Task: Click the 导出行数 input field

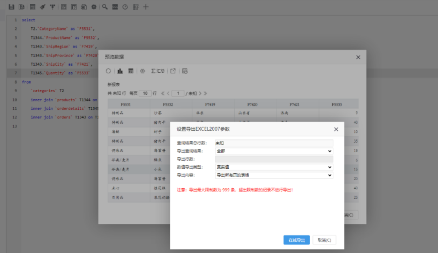Action: (274, 159)
